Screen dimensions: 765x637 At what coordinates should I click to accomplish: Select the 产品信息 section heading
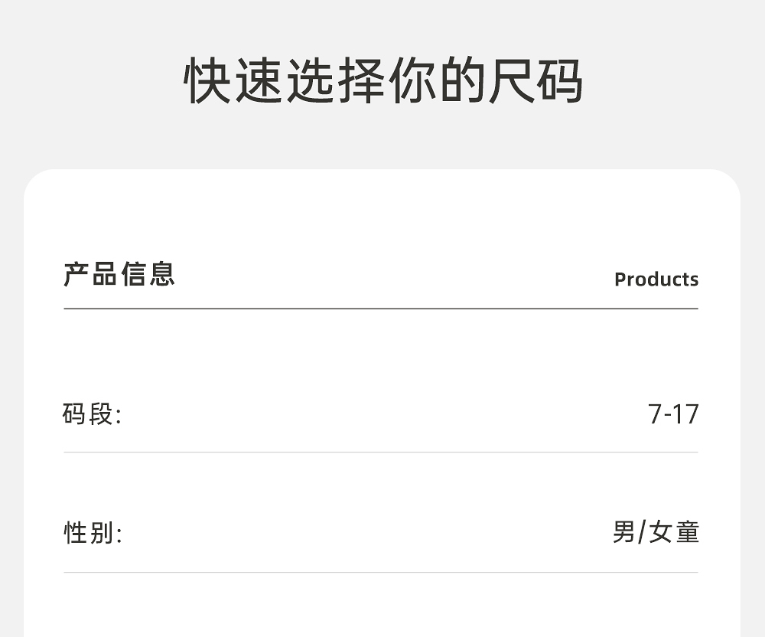pos(119,273)
